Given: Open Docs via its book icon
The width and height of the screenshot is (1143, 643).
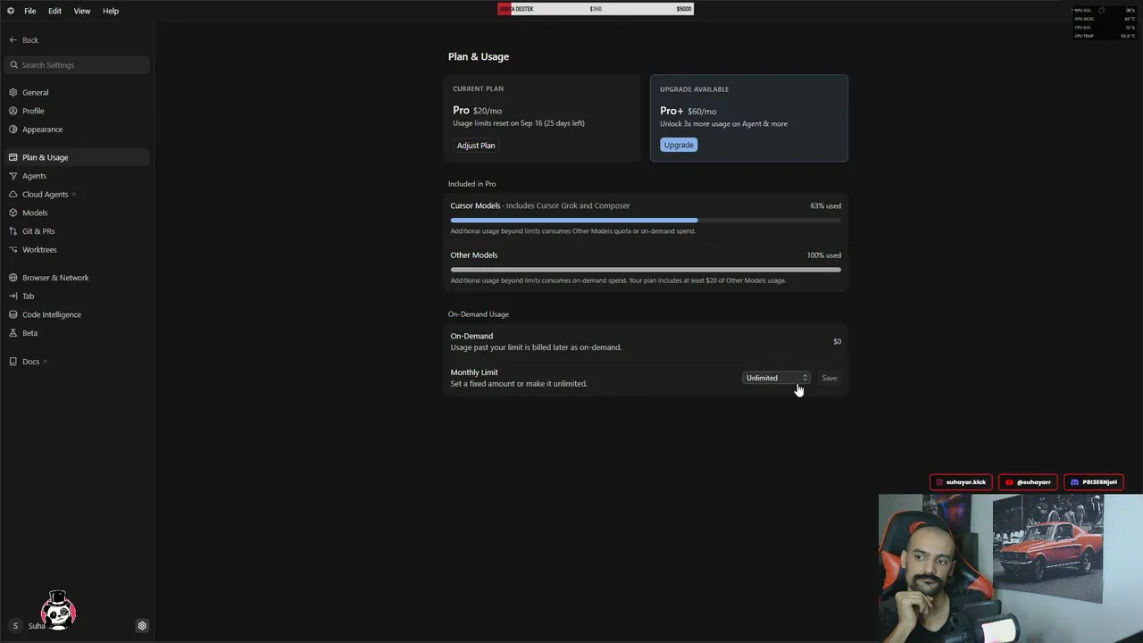Looking at the screenshot, I should point(13,362).
